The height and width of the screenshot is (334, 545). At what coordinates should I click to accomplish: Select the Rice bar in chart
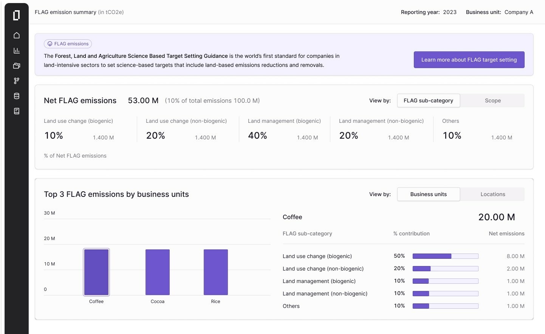point(215,272)
